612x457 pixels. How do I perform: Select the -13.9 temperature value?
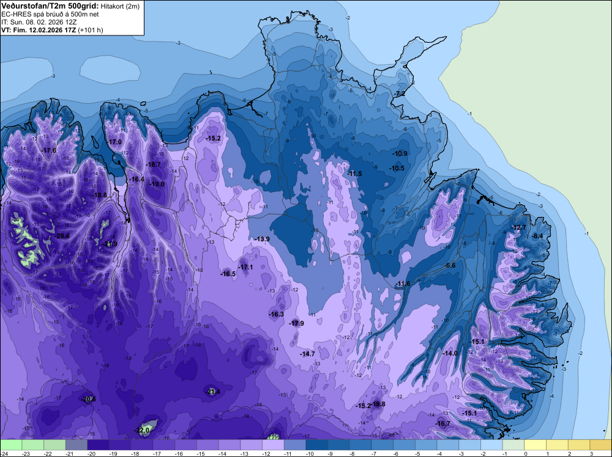click(x=262, y=239)
